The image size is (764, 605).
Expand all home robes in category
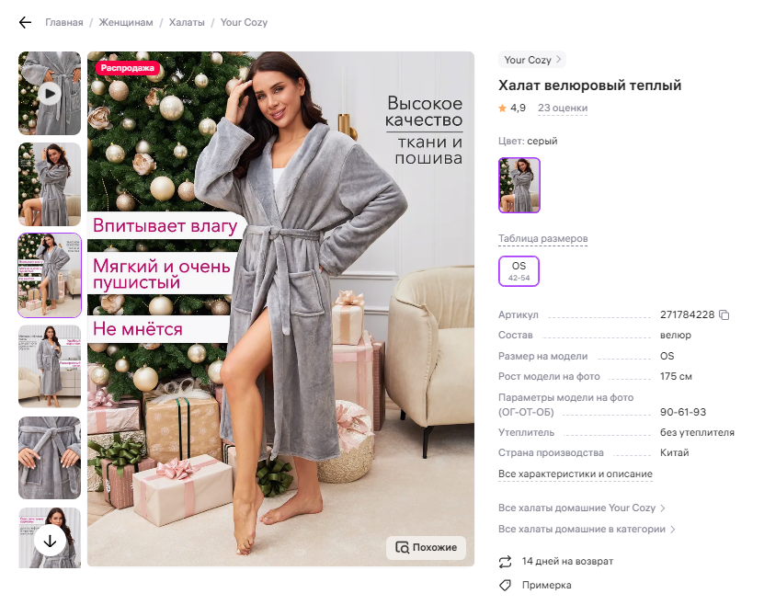pyautogui.click(x=587, y=530)
